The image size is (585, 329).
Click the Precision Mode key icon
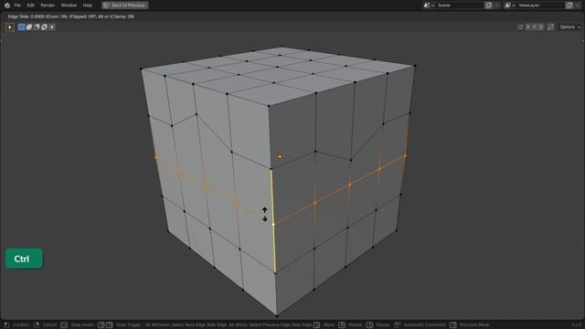pos(453,325)
